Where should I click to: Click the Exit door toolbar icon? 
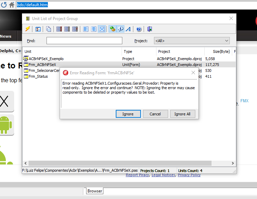point(150,29)
